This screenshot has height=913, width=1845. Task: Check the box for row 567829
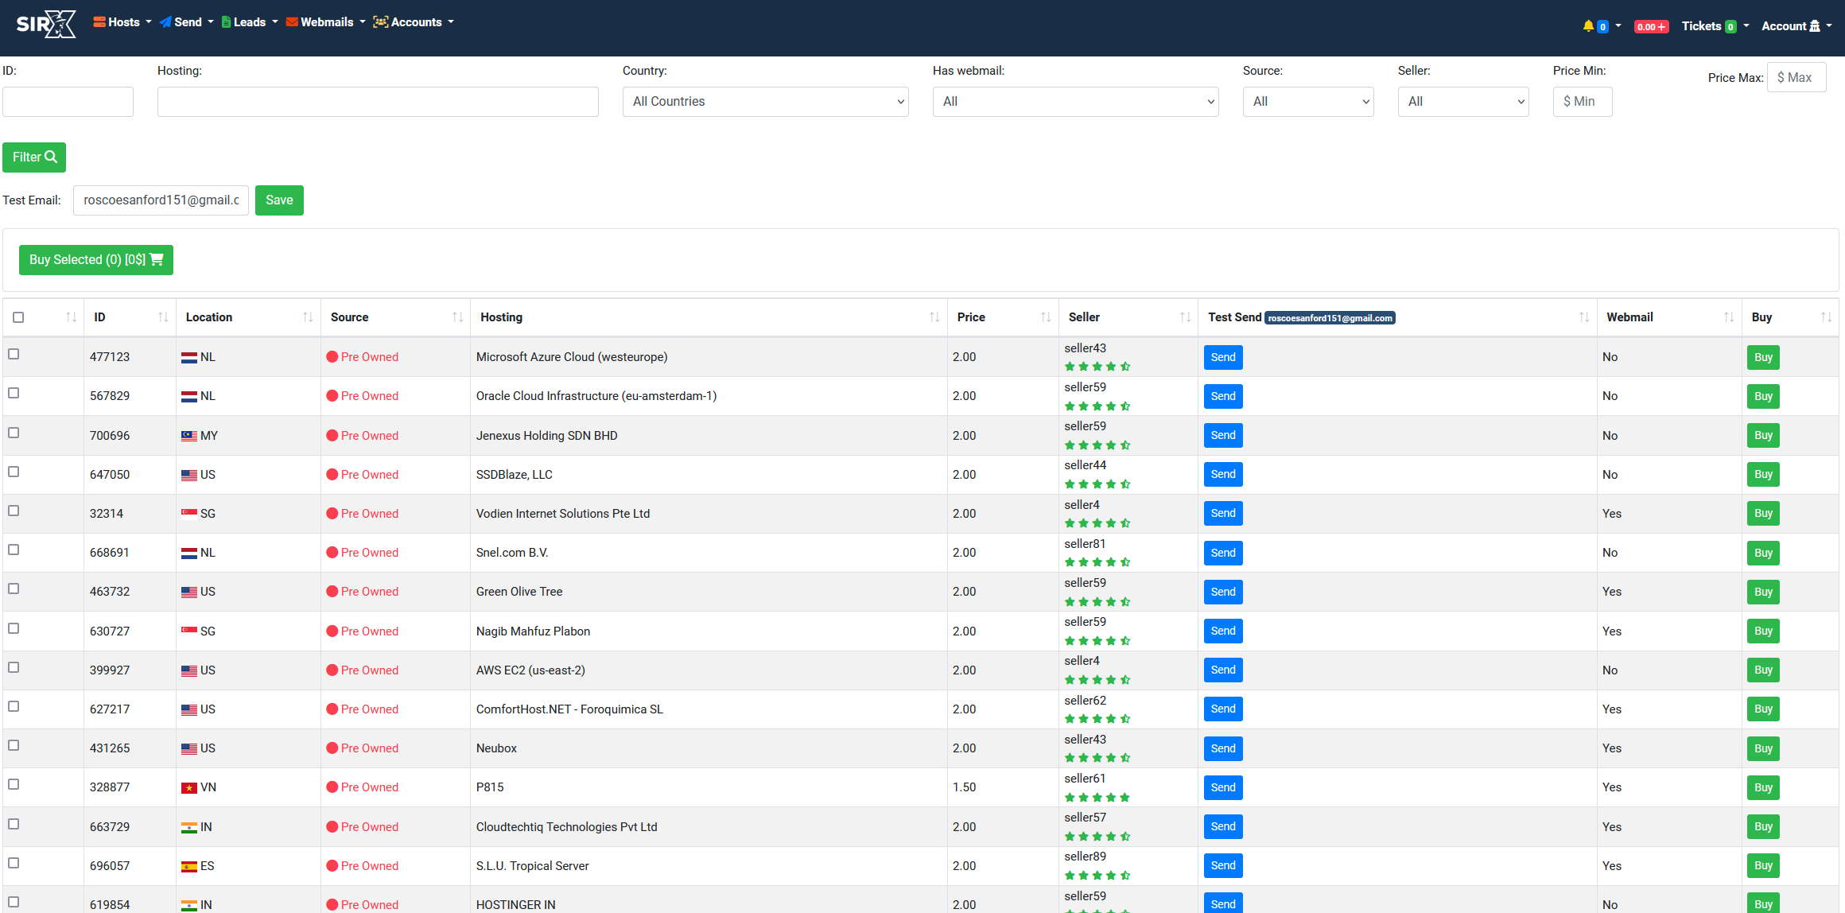[x=14, y=393]
